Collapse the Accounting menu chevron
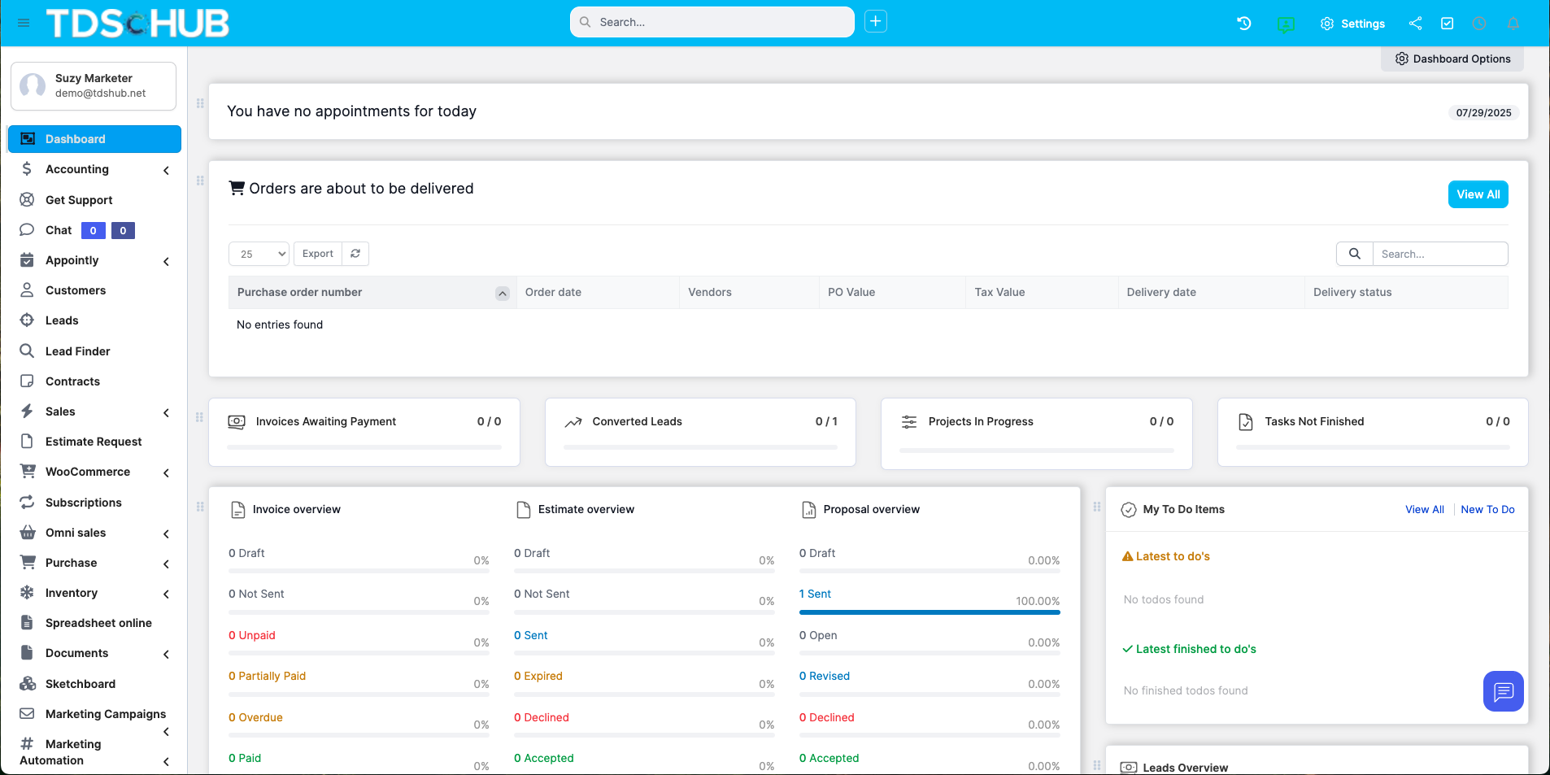This screenshot has width=1550, height=775. [x=166, y=170]
